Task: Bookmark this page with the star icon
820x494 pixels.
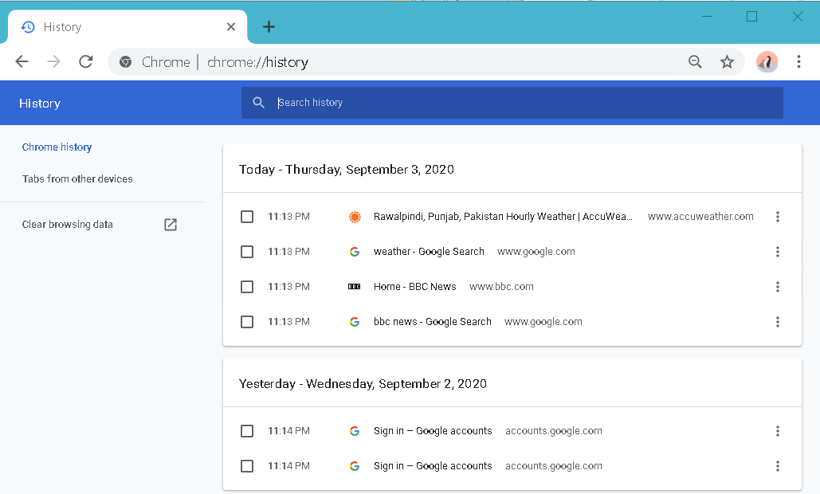Action: pos(727,62)
